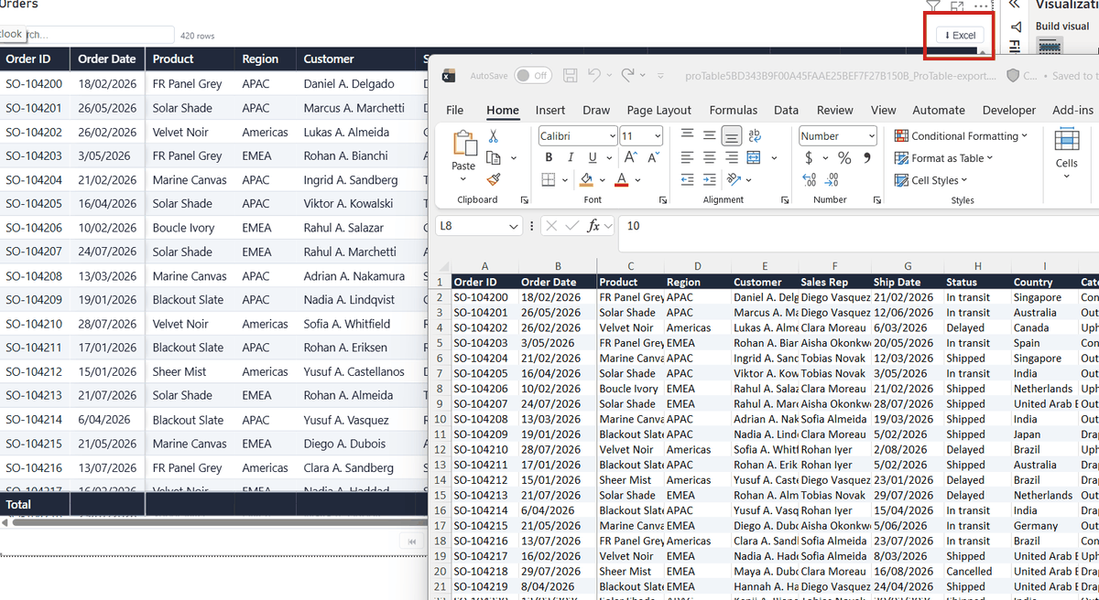
Task: Center text horizontally in Excel
Action: click(x=710, y=157)
